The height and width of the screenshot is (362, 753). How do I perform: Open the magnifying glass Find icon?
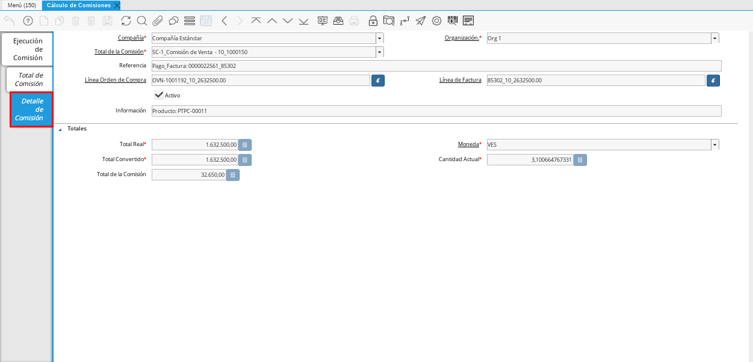click(x=142, y=21)
